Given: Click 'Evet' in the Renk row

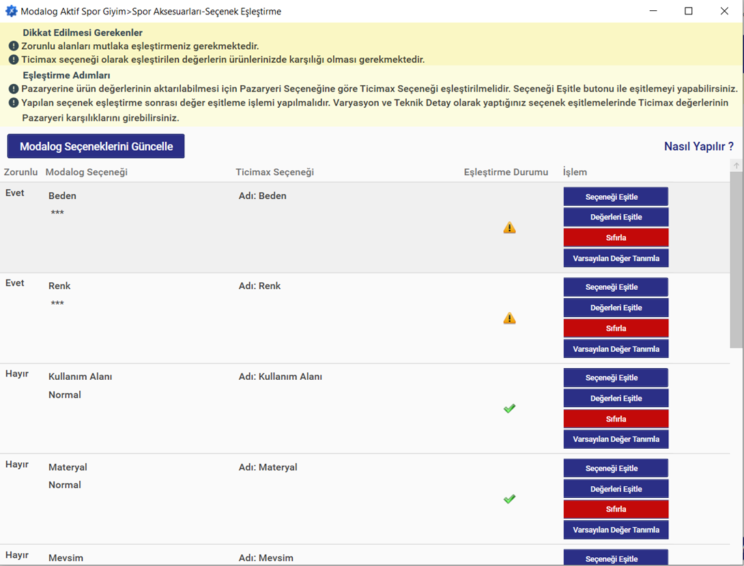Looking at the screenshot, I should point(15,283).
